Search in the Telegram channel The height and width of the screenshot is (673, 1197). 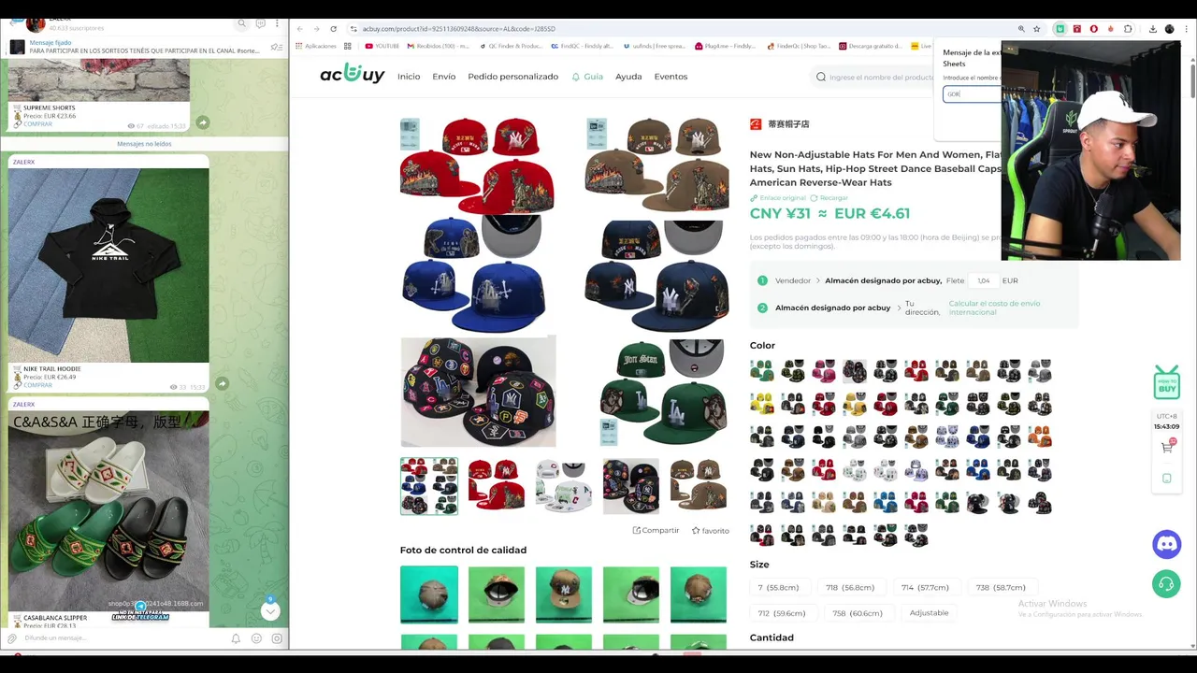242,23
